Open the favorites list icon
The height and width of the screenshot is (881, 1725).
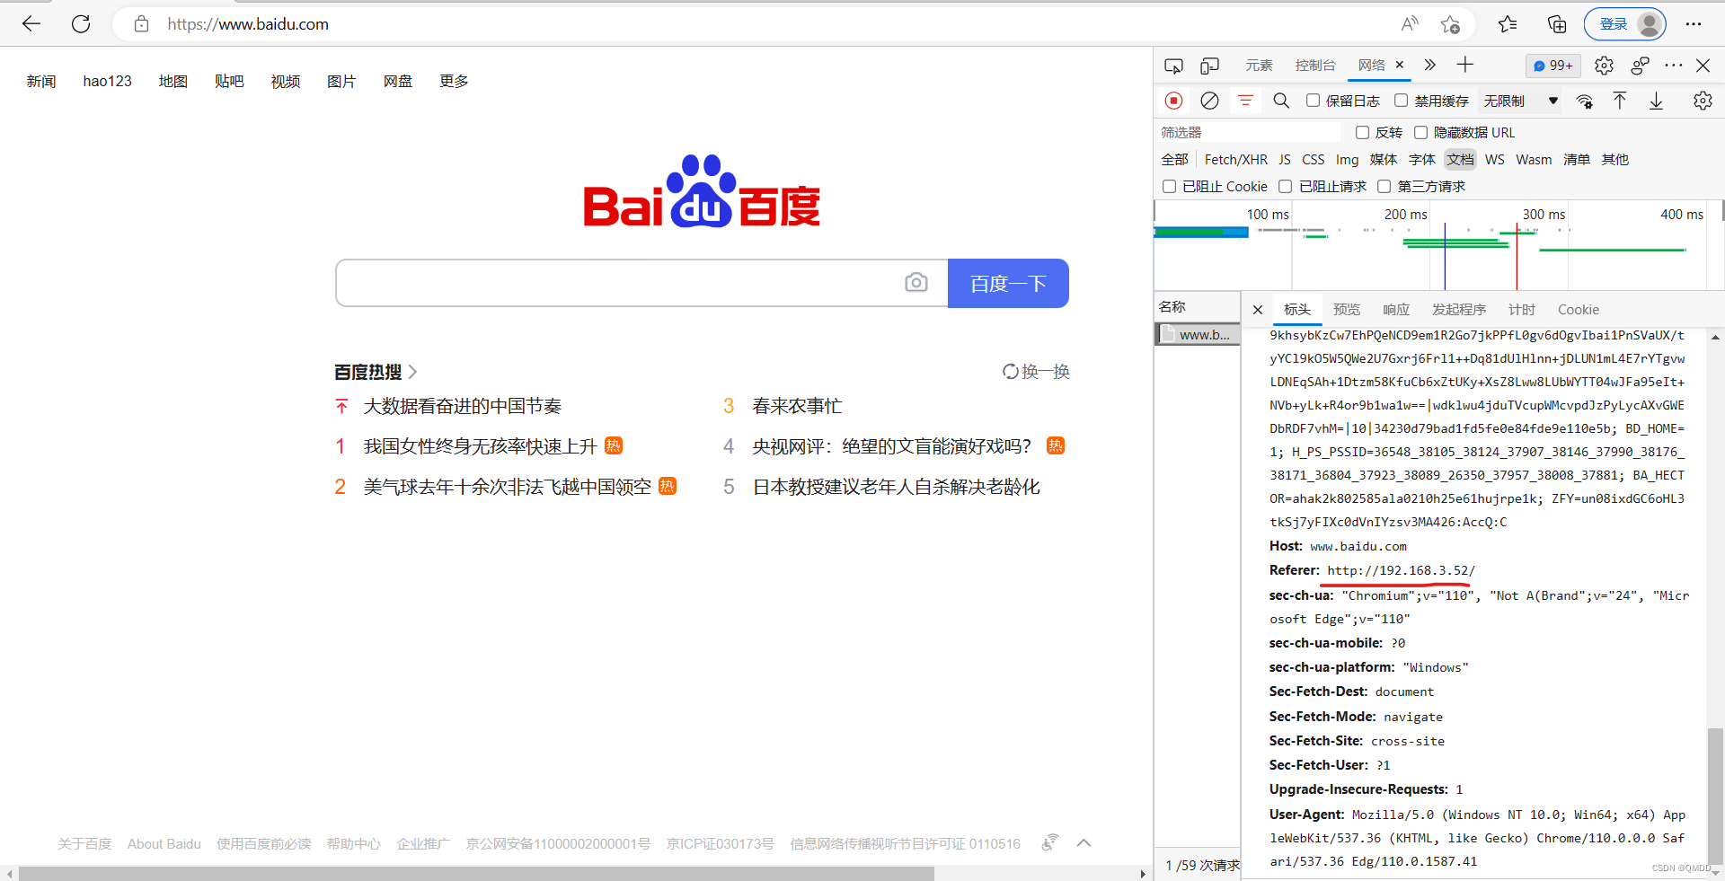[x=1508, y=24]
